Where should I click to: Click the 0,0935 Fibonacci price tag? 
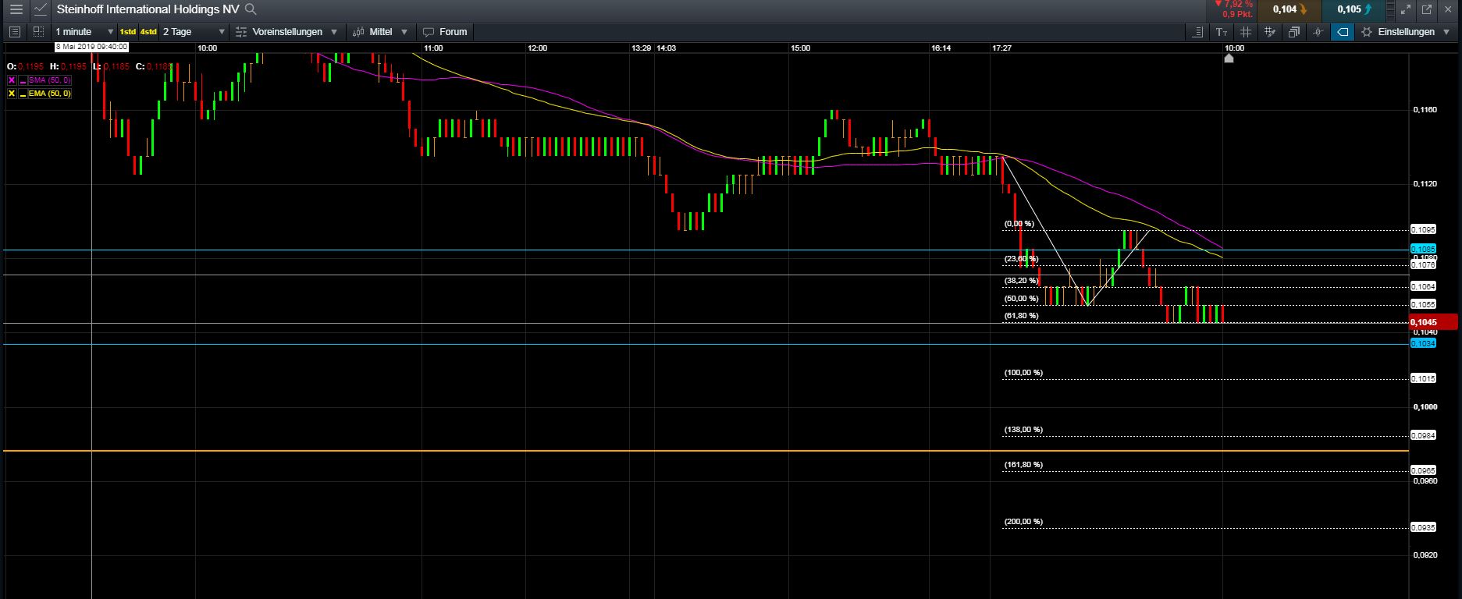[x=1424, y=527]
